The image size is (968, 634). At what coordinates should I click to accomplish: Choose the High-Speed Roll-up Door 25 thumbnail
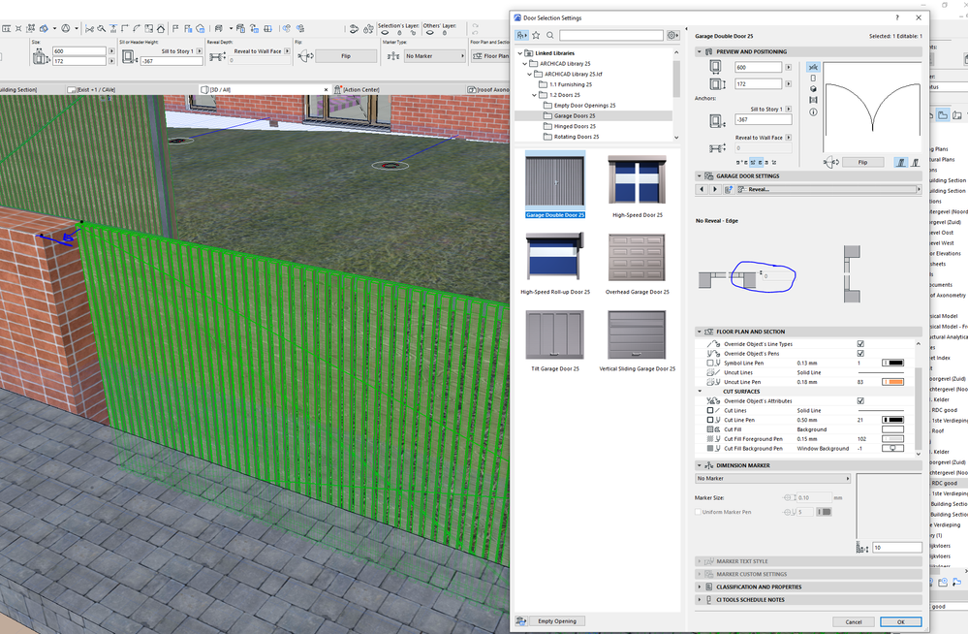click(x=555, y=263)
